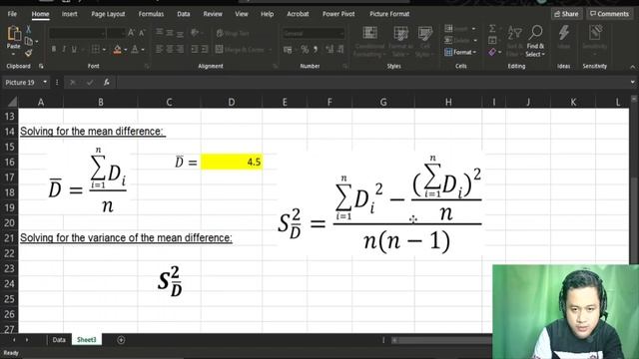Switch to the Page Layout tab

click(108, 14)
